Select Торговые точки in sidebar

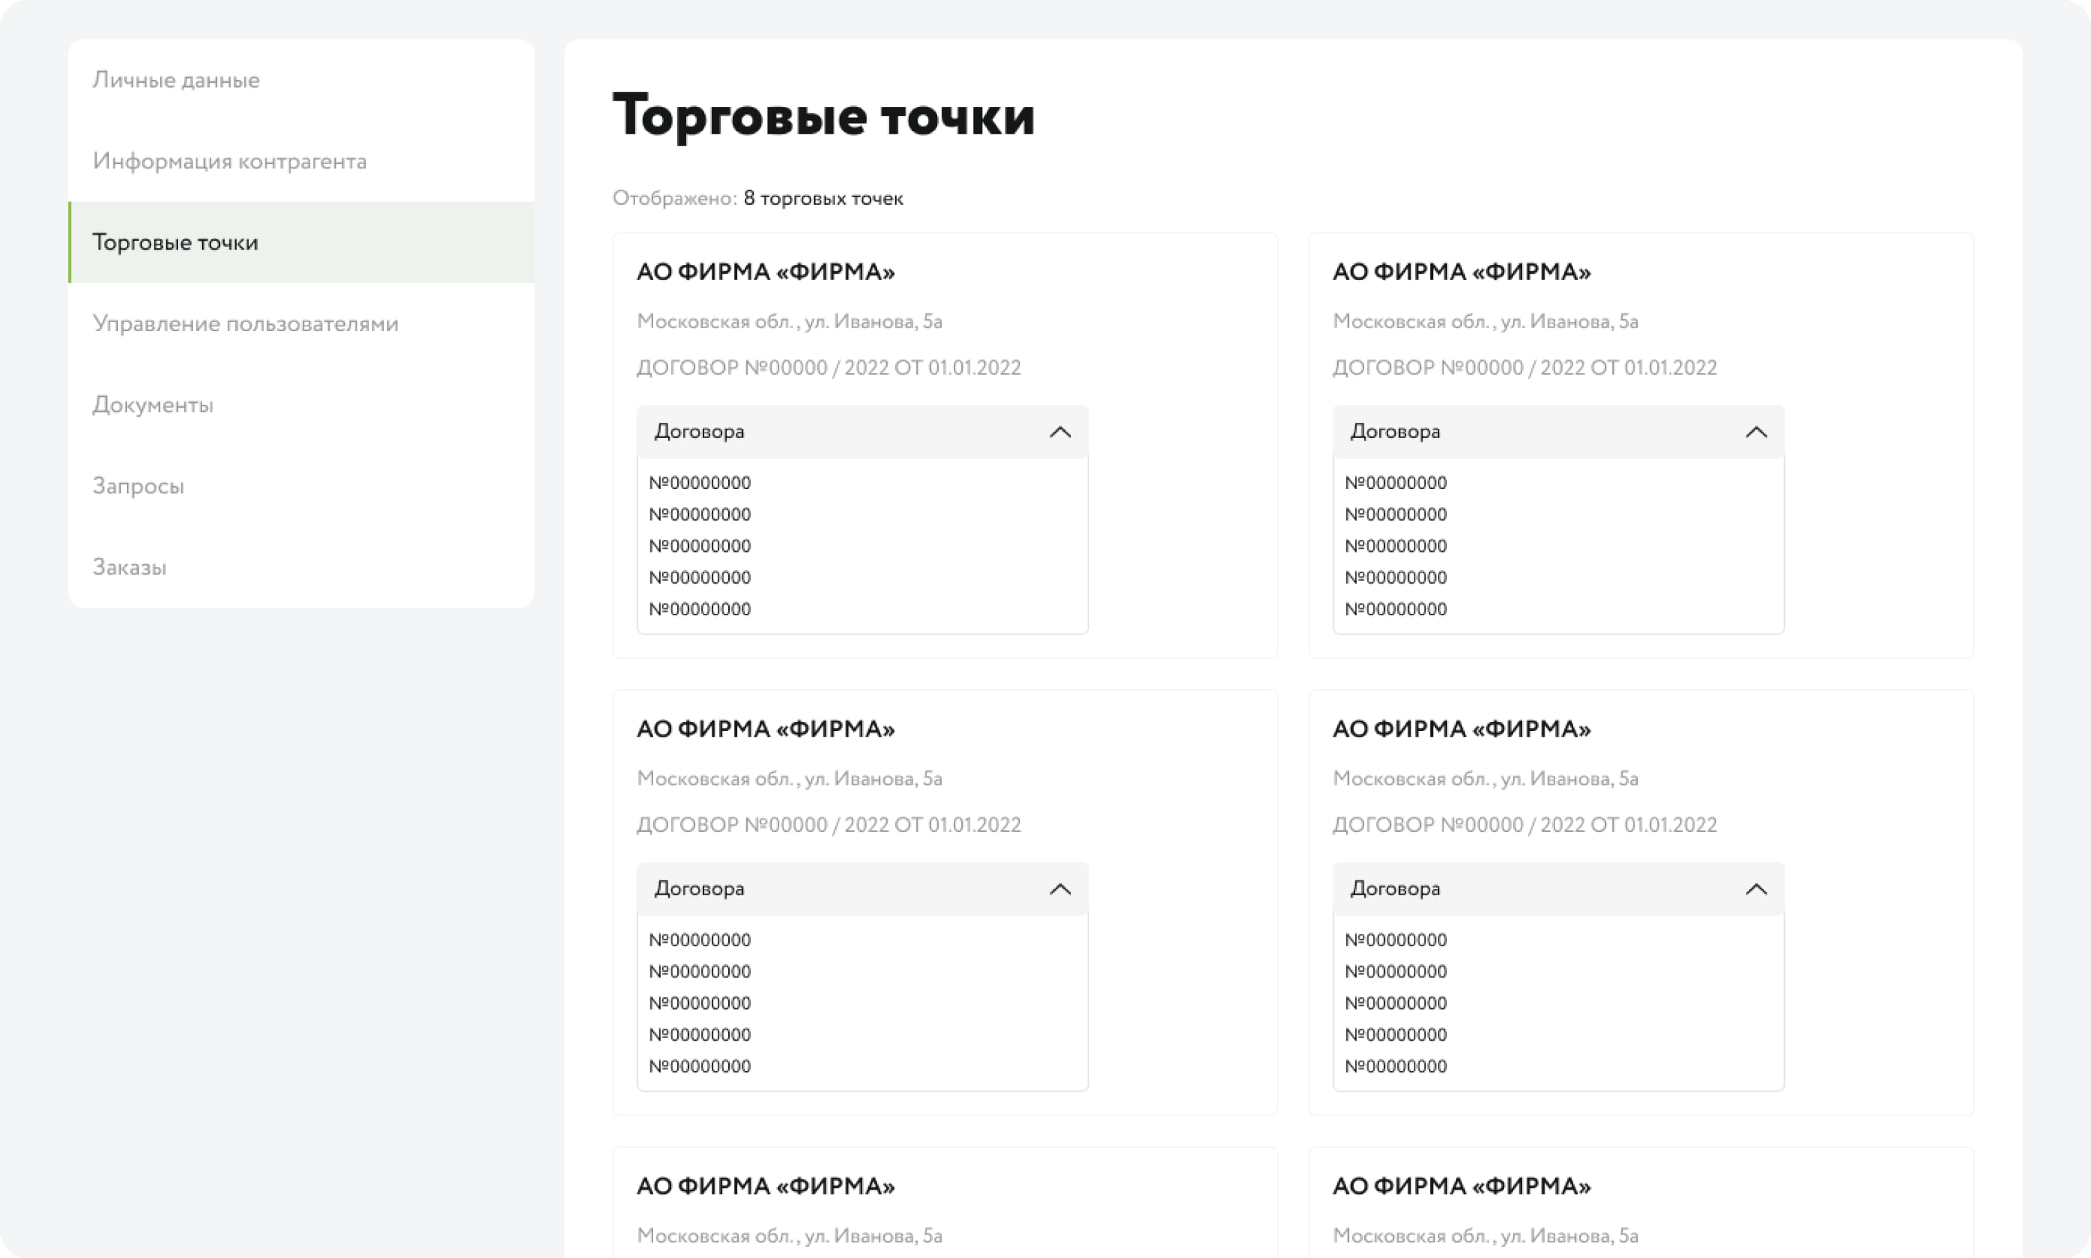[x=175, y=243]
